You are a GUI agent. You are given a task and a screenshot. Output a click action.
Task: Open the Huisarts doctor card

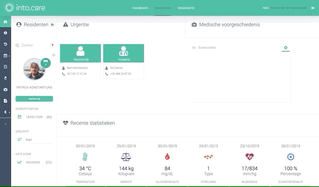(x=124, y=53)
